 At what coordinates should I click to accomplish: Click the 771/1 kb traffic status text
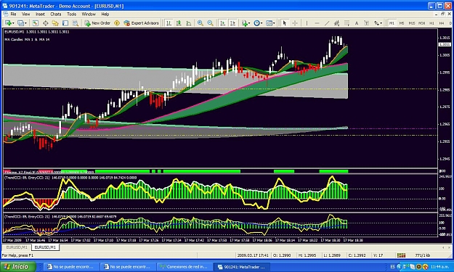(x=422, y=255)
